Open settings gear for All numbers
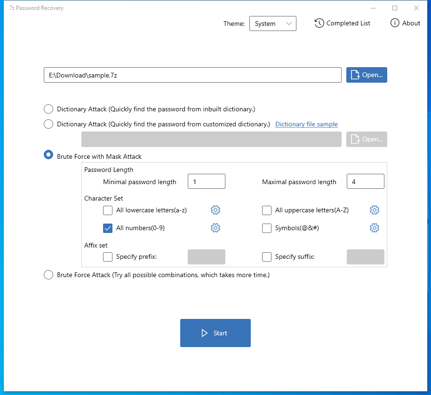 [x=215, y=228]
